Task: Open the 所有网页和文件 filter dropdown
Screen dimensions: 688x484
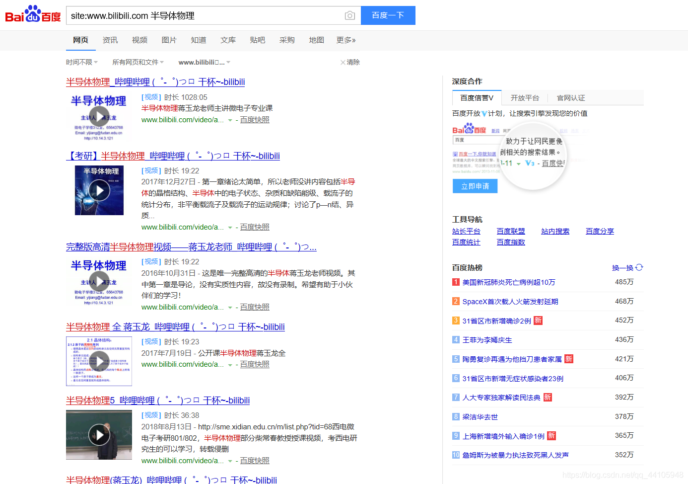Action: point(138,62)
